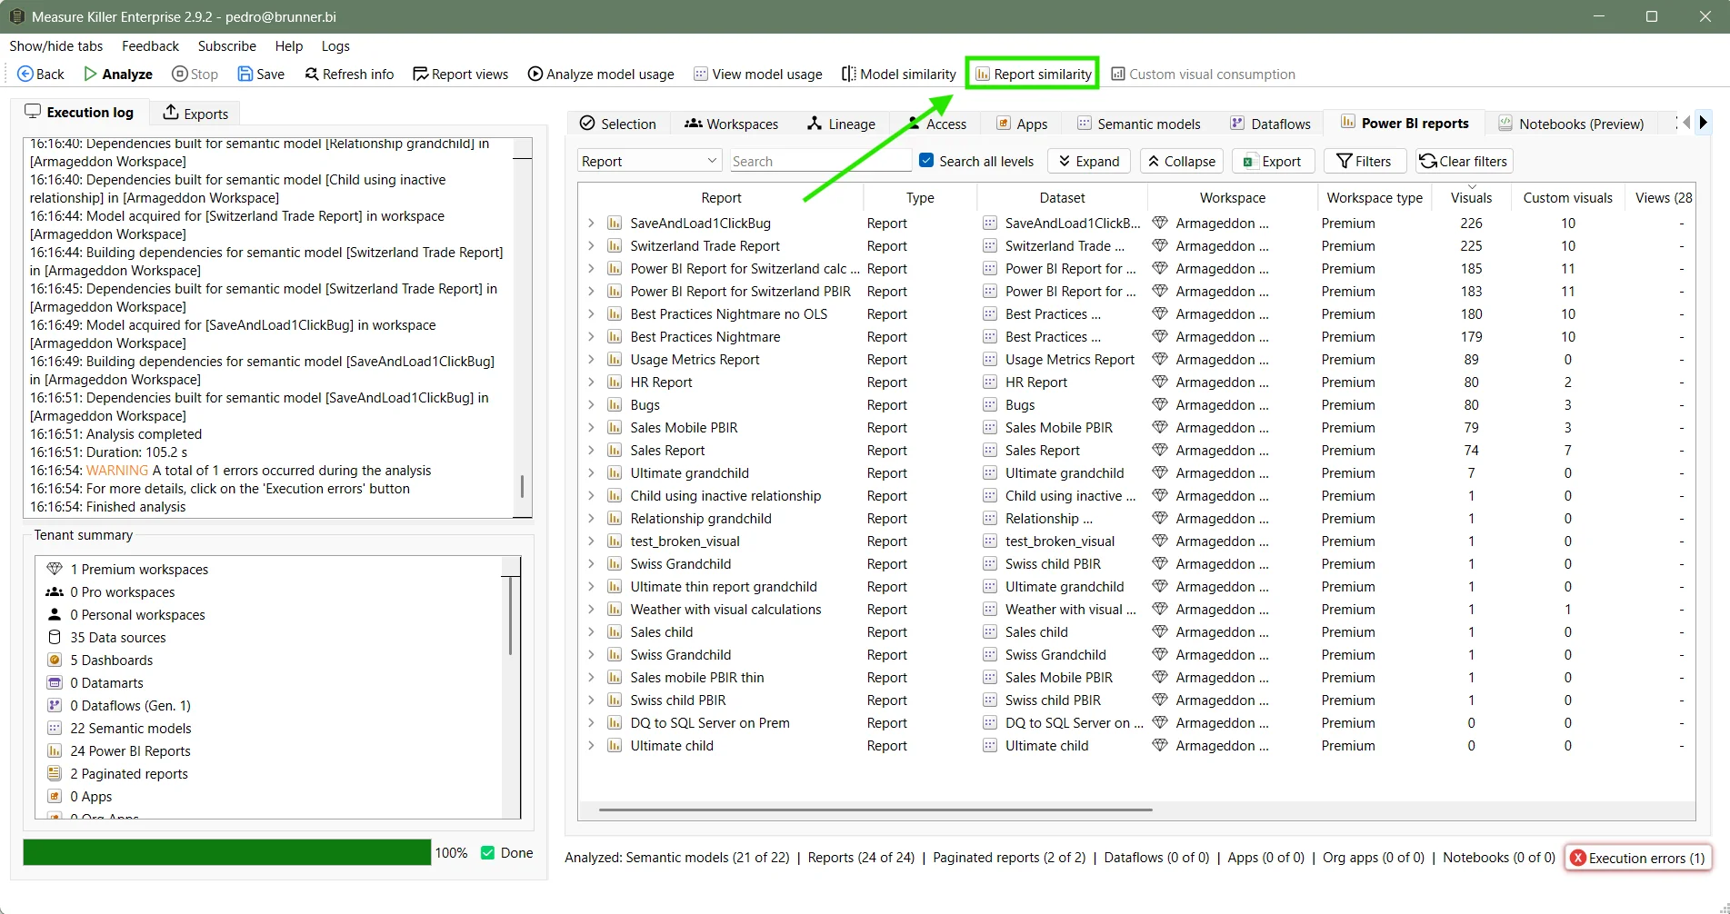Sort by the Visuals column header
This screenshot has height=914, width=1730.
pyautogui.click(x=1471, y=197)
